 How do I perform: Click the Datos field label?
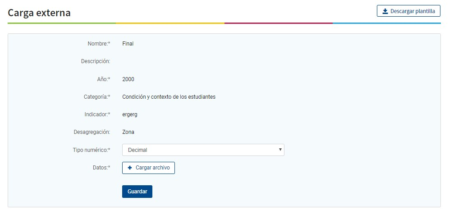pos(101,168)
